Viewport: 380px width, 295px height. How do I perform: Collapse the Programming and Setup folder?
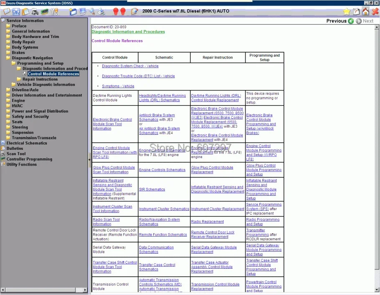(13, 63)
